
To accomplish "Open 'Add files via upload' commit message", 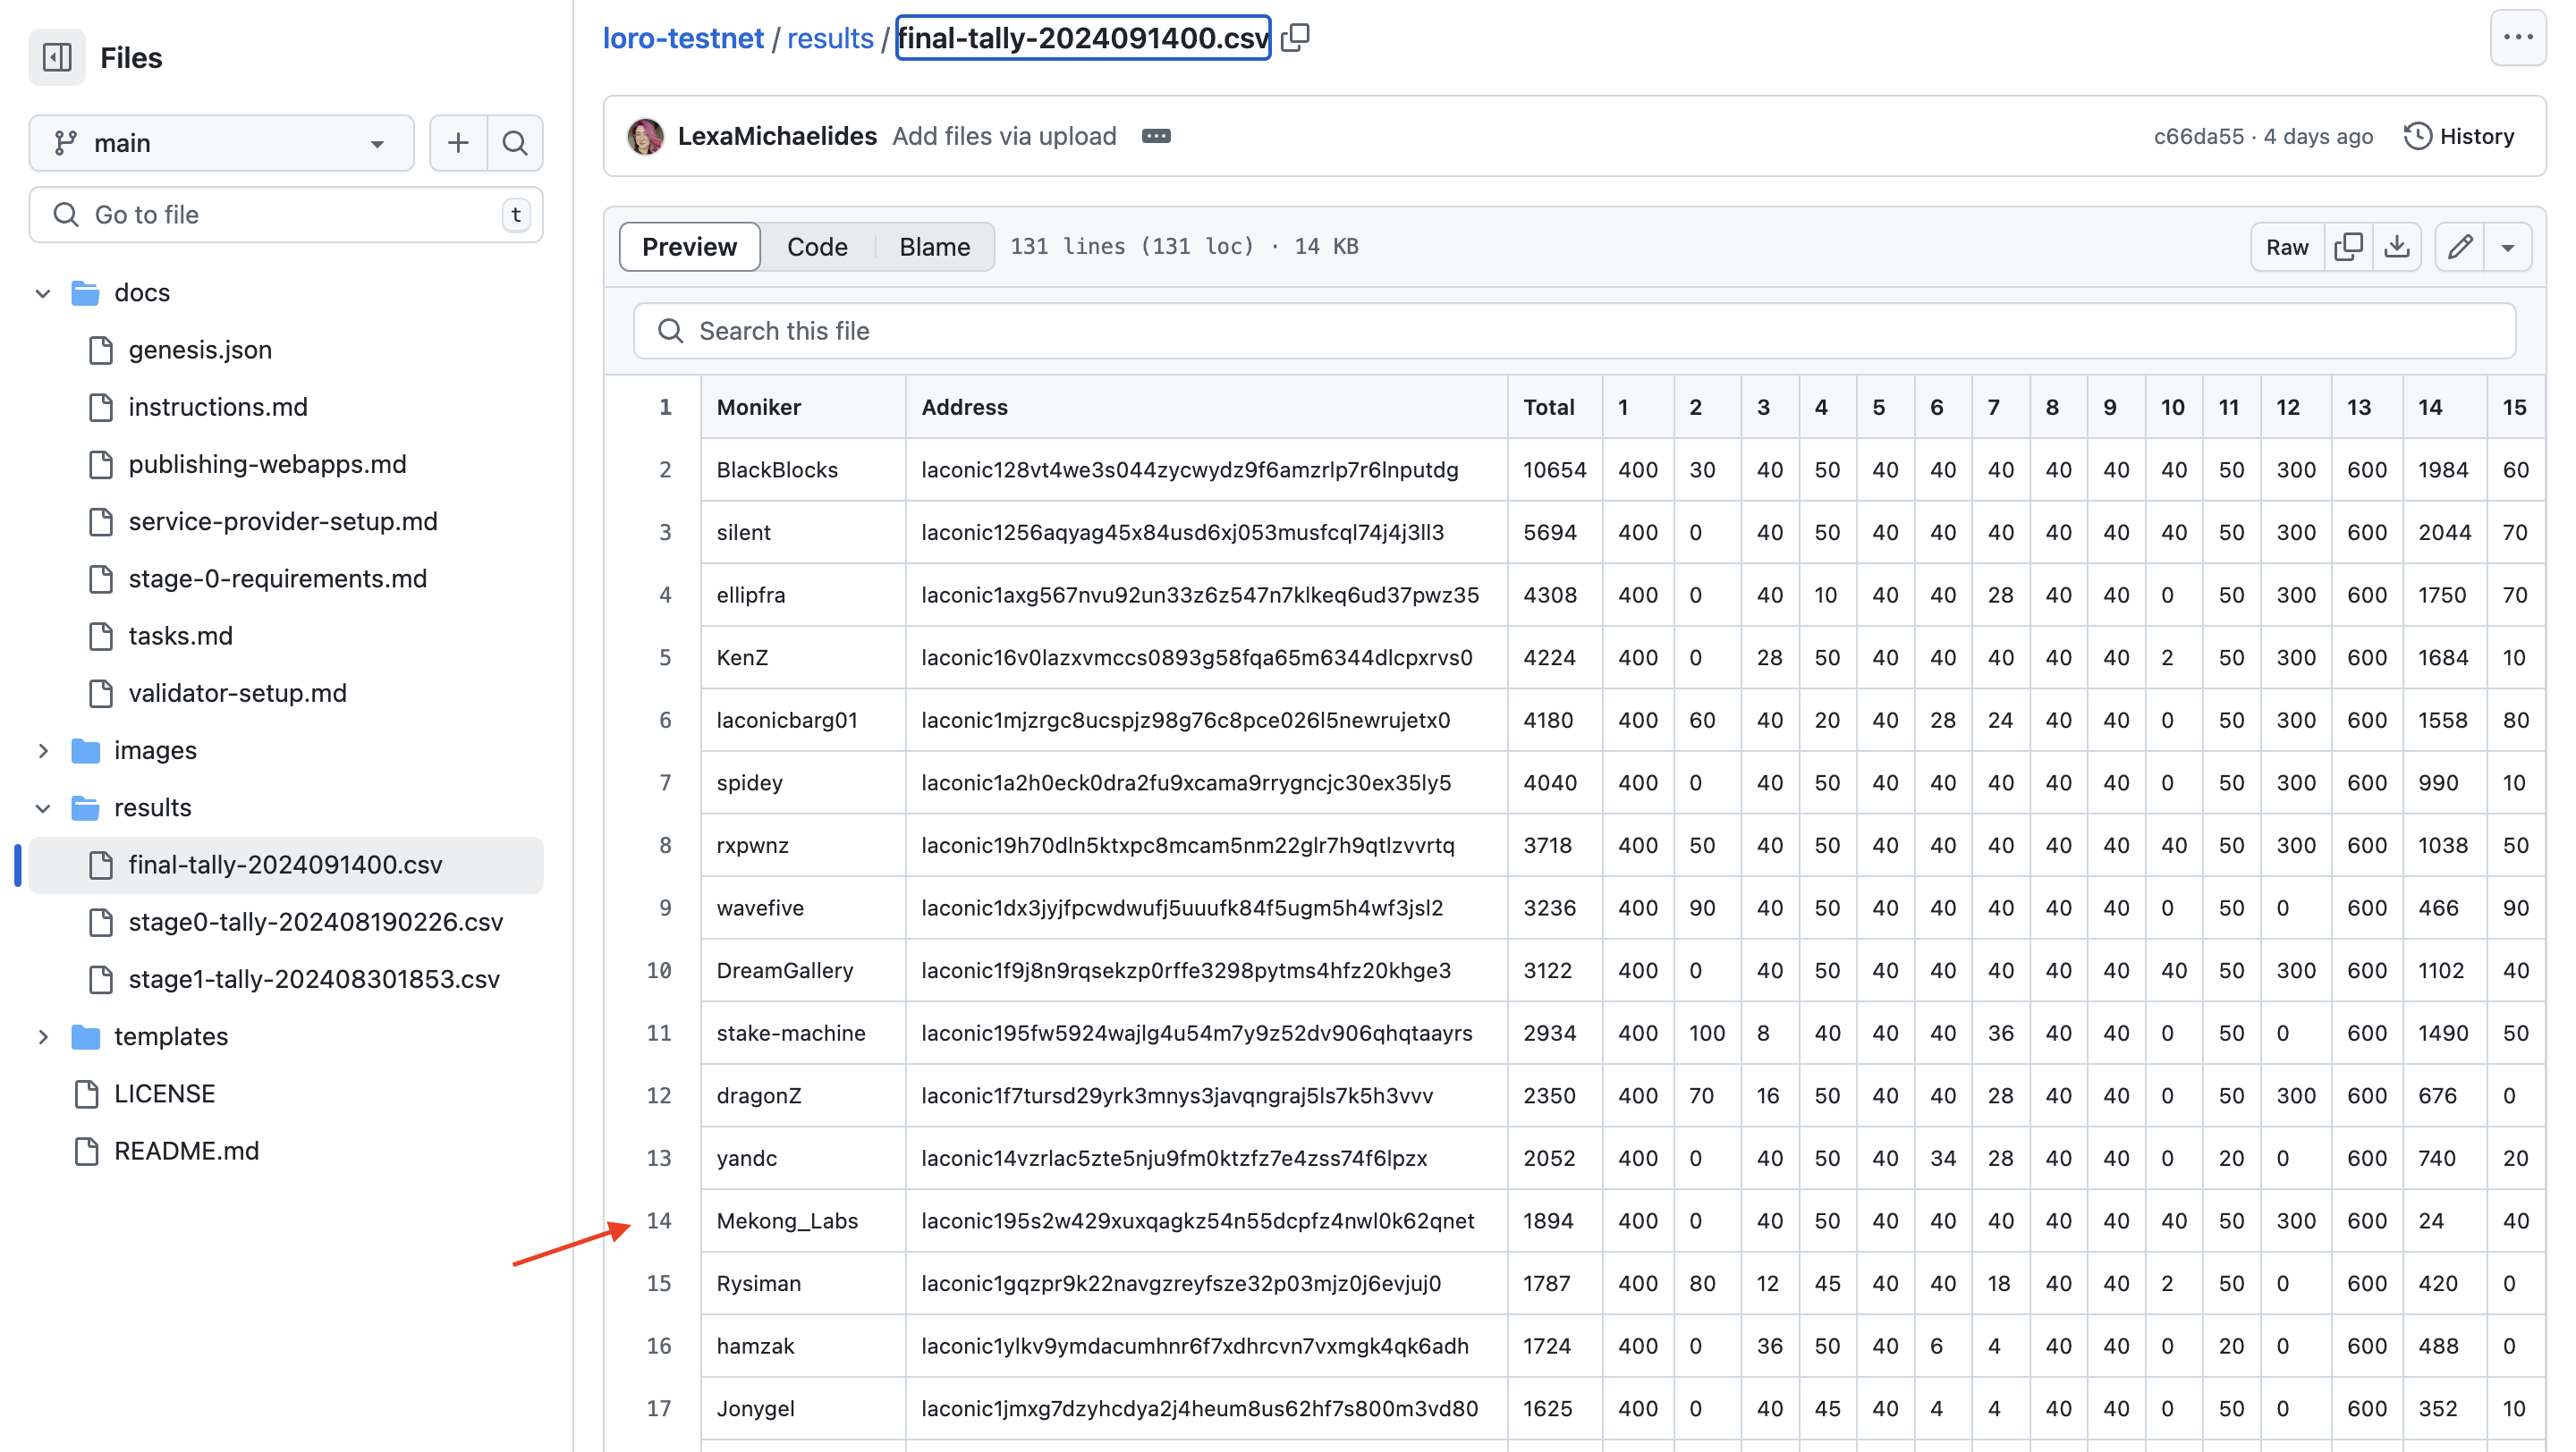I will point(1004,136).
